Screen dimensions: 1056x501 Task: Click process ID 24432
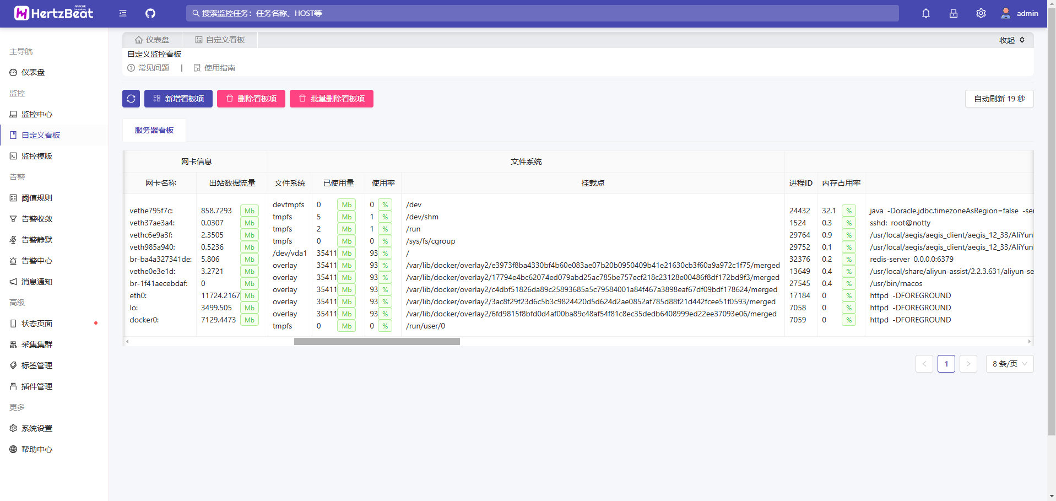[x=800, y=211]
